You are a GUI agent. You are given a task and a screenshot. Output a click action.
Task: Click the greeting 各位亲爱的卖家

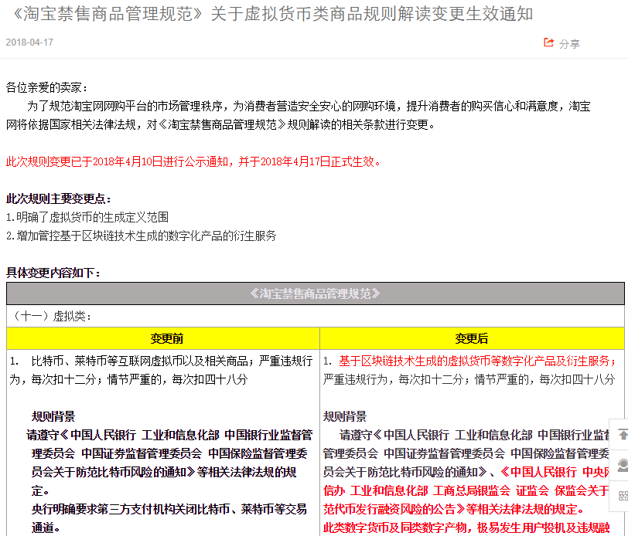[x=46, y=87]
